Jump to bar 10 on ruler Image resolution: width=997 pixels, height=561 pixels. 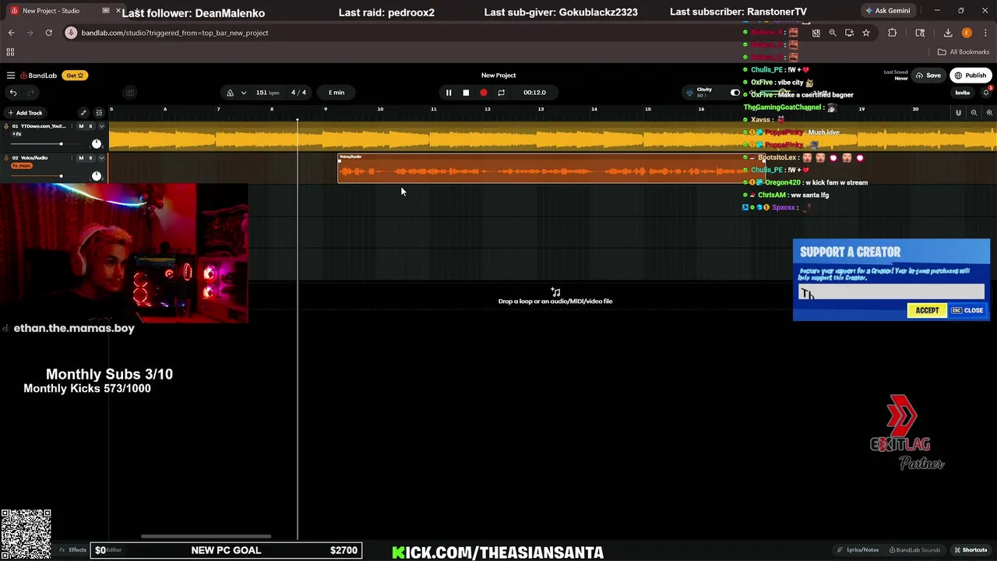pos(380,109)
